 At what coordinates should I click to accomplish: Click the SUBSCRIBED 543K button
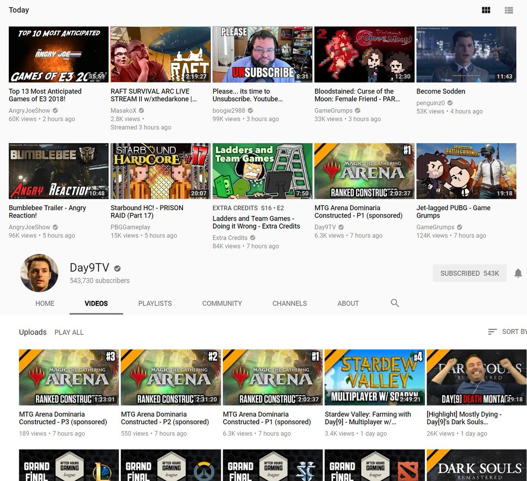pos(469,273)
